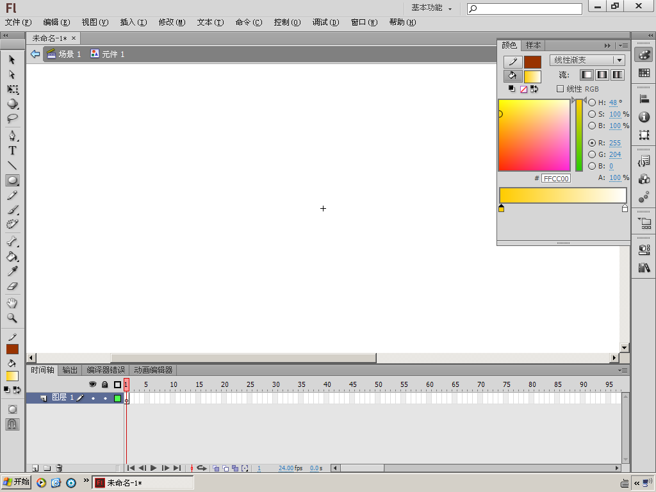
Task: Enable the 线性 RGB checkbox
Action: coord(560,88)
